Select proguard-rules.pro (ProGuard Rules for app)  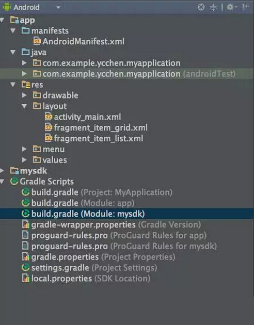coord(119,235)
